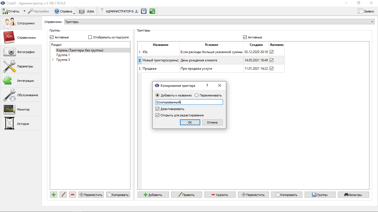Viewport: 378px width, 212px height.
Task: Edit group with the pencil icon
Action: [63, 195]
